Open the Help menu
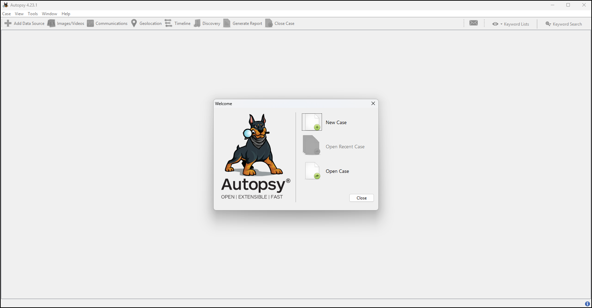The width and height of the screenshot is (592, 308). coord(66,14)
